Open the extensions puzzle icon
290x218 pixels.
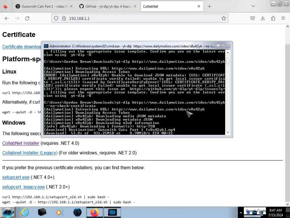pyautogui.click(x=273, y=18)
